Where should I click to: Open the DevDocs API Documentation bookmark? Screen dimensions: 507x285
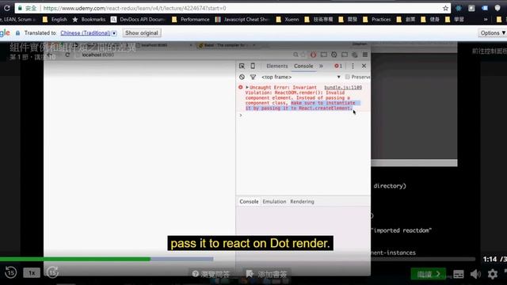[138, 19]
